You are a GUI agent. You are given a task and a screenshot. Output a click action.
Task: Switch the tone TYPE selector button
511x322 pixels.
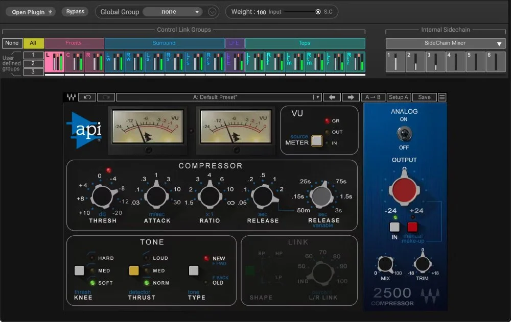tap(194, 270)
